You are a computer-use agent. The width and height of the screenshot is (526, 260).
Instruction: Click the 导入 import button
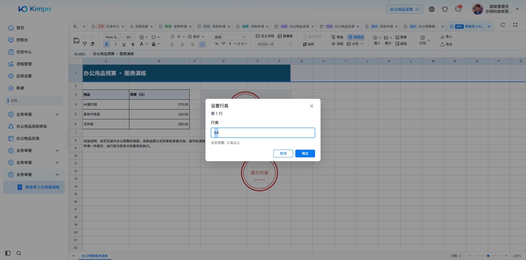coord(446,37)
